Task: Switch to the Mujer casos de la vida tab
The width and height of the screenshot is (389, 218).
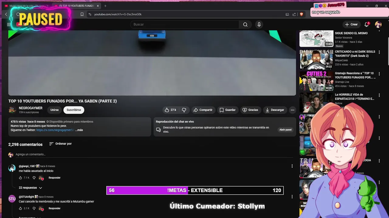Action: point(27,6)
